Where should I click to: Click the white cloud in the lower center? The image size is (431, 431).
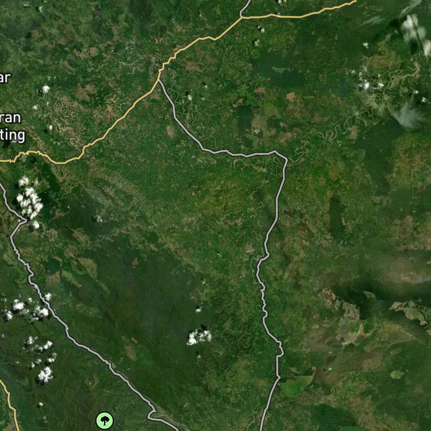(x=199, y=336)
